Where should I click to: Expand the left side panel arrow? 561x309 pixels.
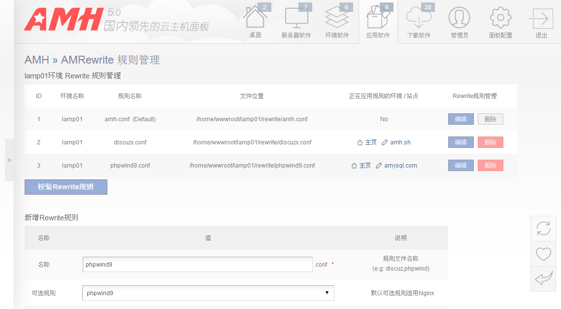point(9,160)
